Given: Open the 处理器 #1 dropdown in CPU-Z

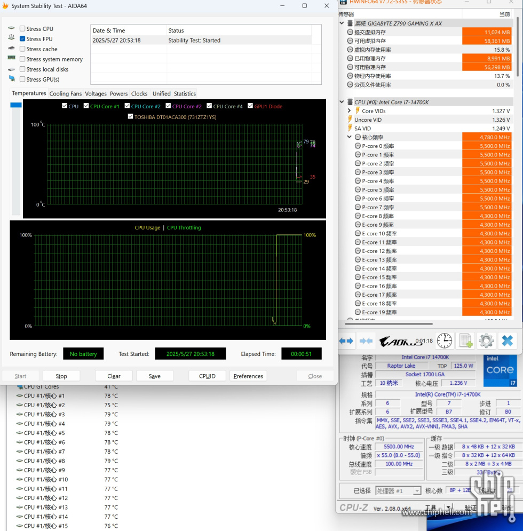Looking at the screenshot, I should 417,490.
